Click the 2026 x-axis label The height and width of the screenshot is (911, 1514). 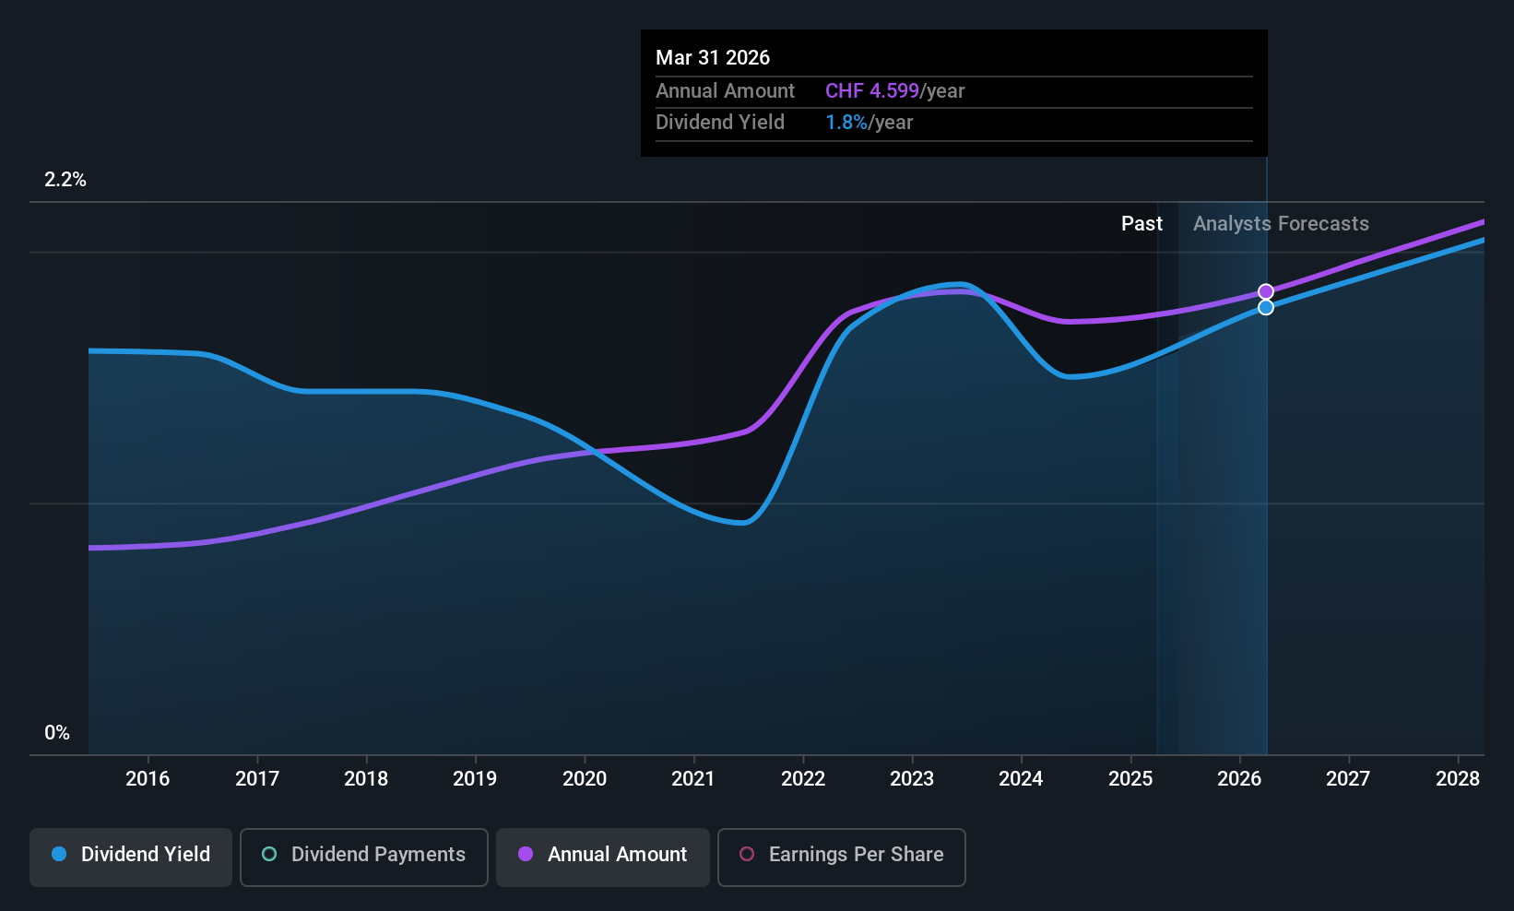(1239, 779)
